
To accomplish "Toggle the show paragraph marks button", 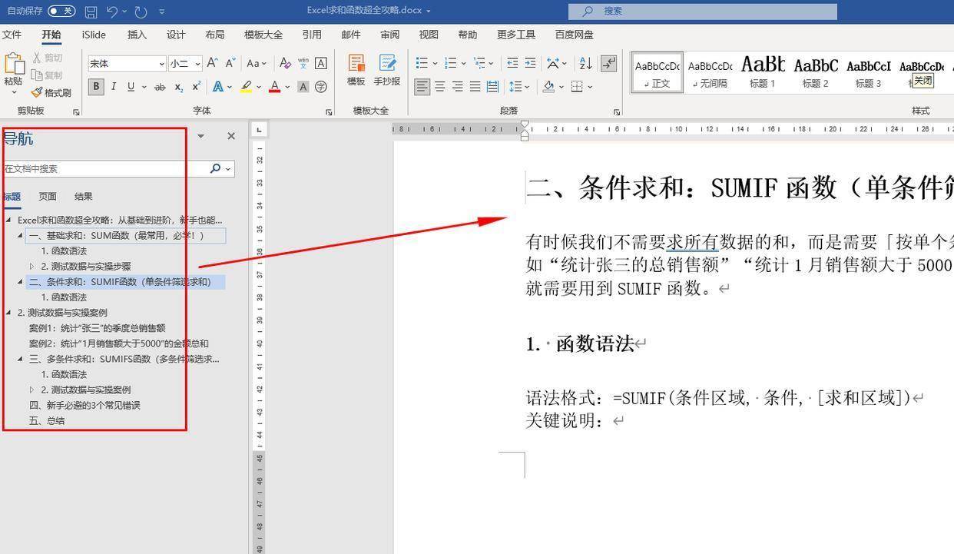I will [x=608, y=63].
